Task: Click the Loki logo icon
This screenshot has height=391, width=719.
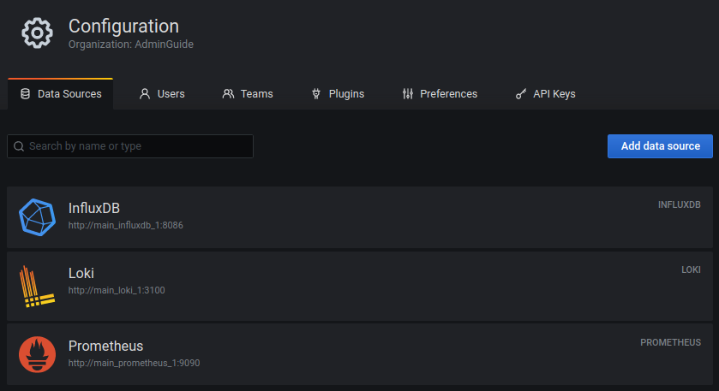Action: point(37,287)
